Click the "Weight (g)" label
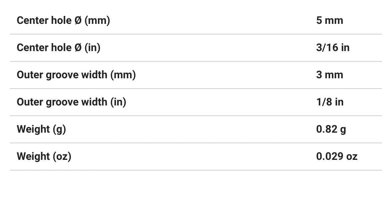 point(41,129)
